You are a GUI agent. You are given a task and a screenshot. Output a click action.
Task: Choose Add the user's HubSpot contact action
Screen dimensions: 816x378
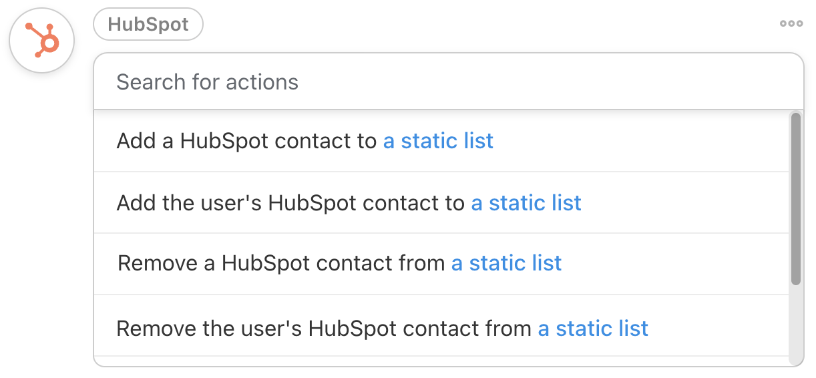click(290, 203)
